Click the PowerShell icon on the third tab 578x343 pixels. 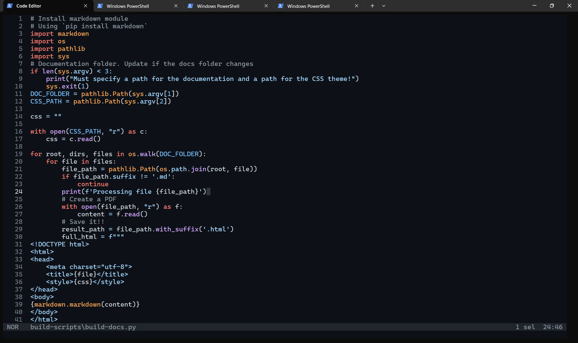pyautogui.click(x=190, y=6)
